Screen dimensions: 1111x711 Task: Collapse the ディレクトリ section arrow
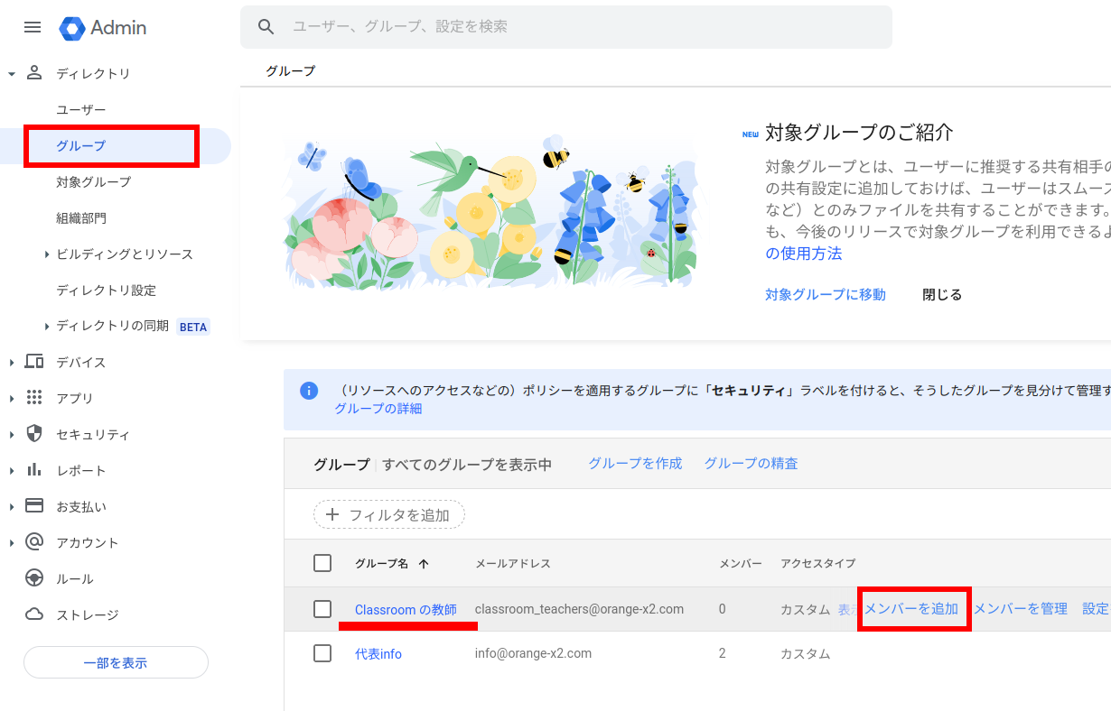pos(12,74)
